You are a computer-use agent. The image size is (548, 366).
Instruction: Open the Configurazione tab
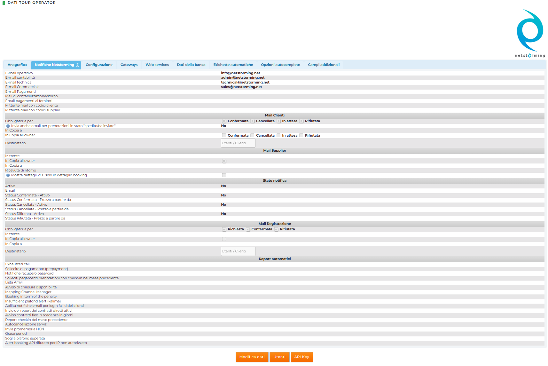click(99, 65)
